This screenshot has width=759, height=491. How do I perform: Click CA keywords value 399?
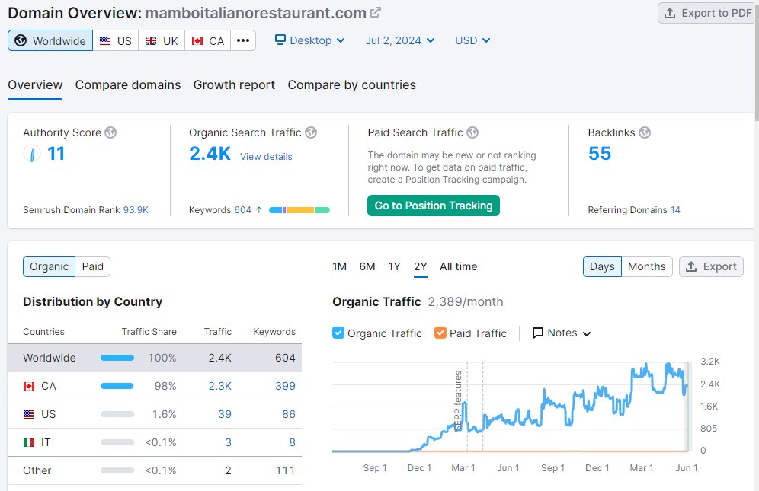(x=285, y=386)
